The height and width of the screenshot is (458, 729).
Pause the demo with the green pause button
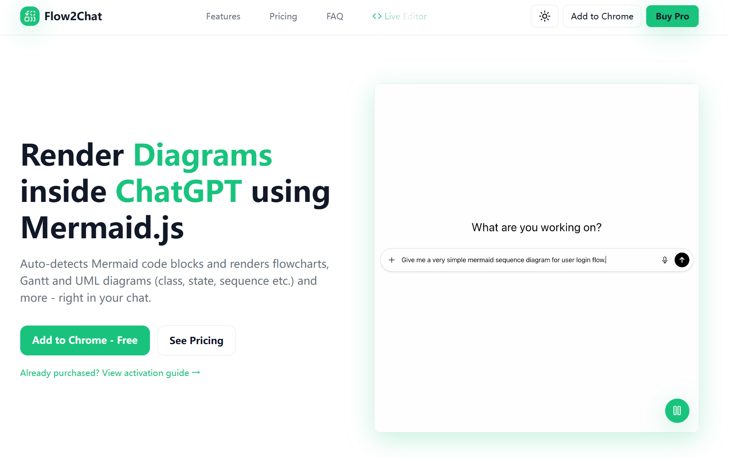click(x=677, y=411)
